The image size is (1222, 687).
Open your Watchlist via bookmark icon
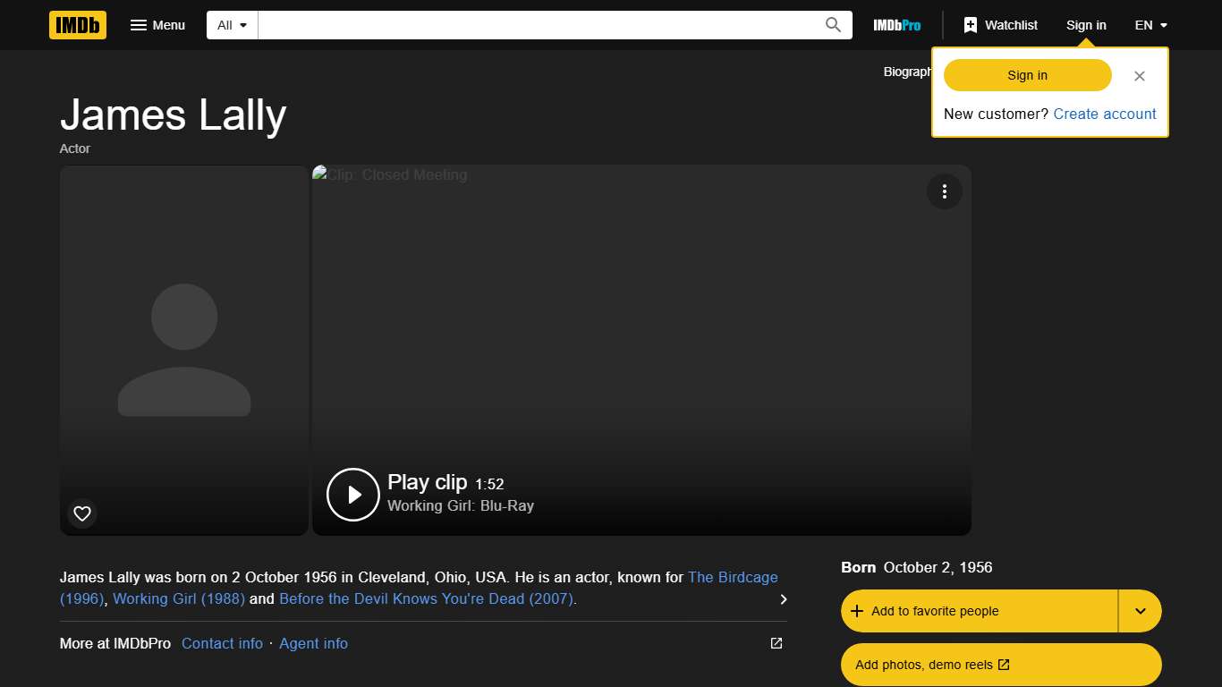tap(972, 25)
